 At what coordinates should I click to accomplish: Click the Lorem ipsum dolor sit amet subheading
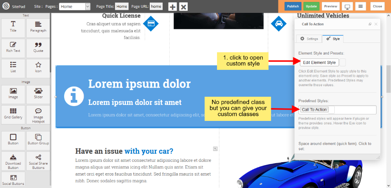pos(135,103)
